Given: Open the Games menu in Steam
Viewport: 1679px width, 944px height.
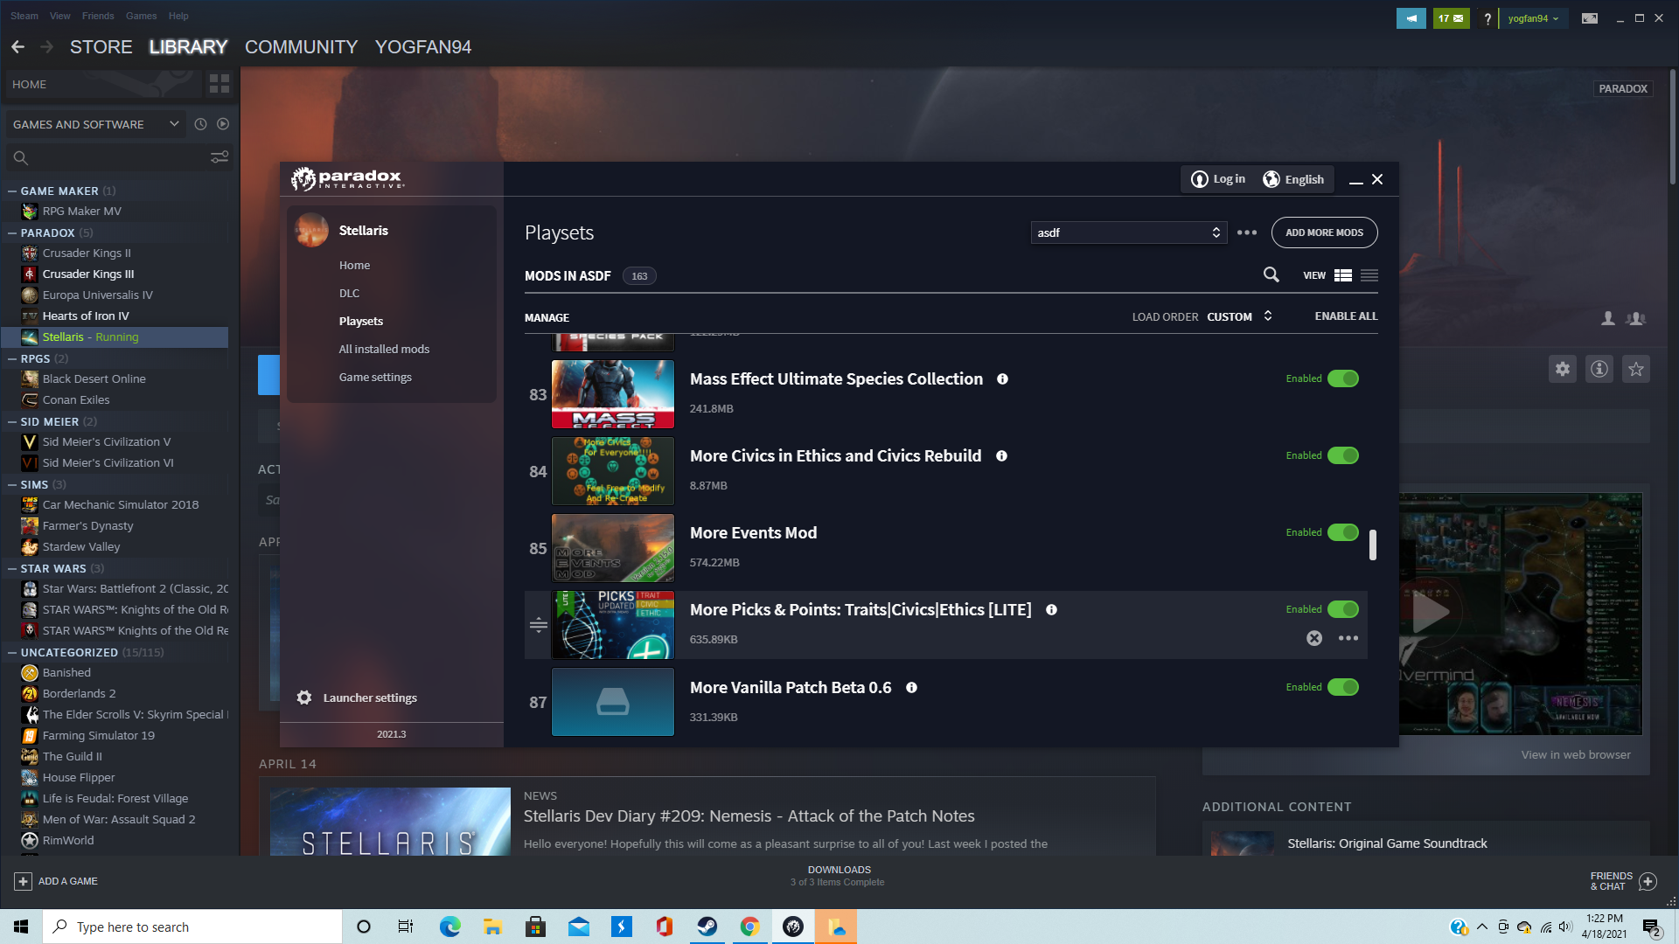Looking at the screenshot, I should 141,16.
